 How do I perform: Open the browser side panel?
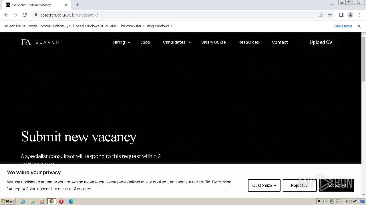pyautogui.click(x=341, y=15)
